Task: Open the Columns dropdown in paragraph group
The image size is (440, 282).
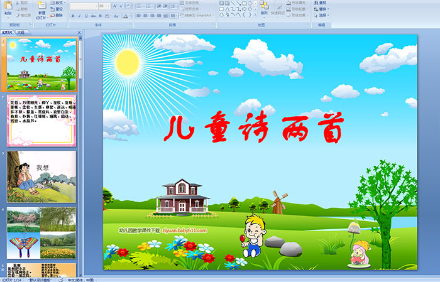Action: point(174,16)
